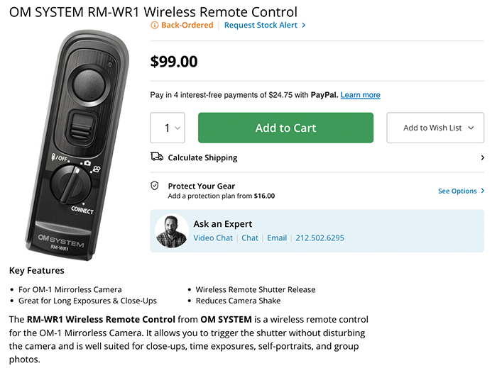497x368 pixels.
Task: Click the Request Stock Alert link
Action: 261,25
